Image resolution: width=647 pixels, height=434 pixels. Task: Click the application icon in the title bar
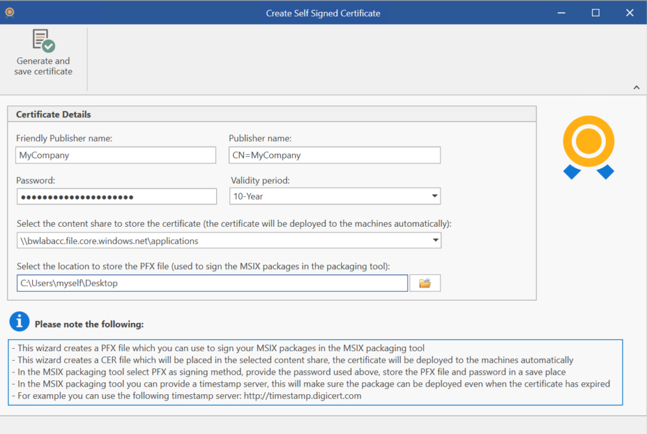(9, 12)
